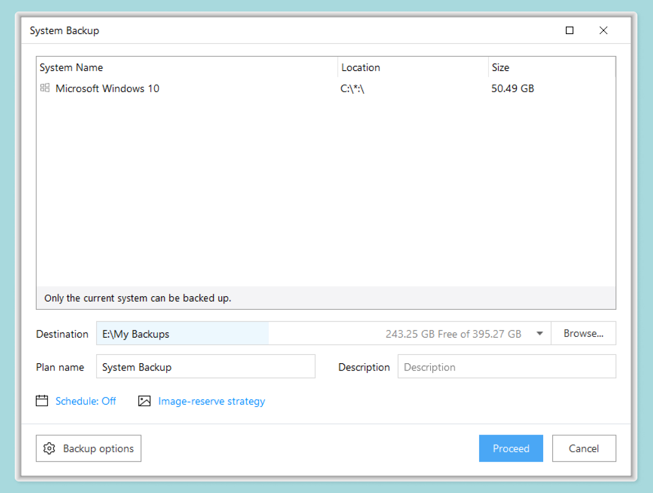653x493 pixels.
Task: Close the System Backup dialog
Action: click(x=603, y=30)
